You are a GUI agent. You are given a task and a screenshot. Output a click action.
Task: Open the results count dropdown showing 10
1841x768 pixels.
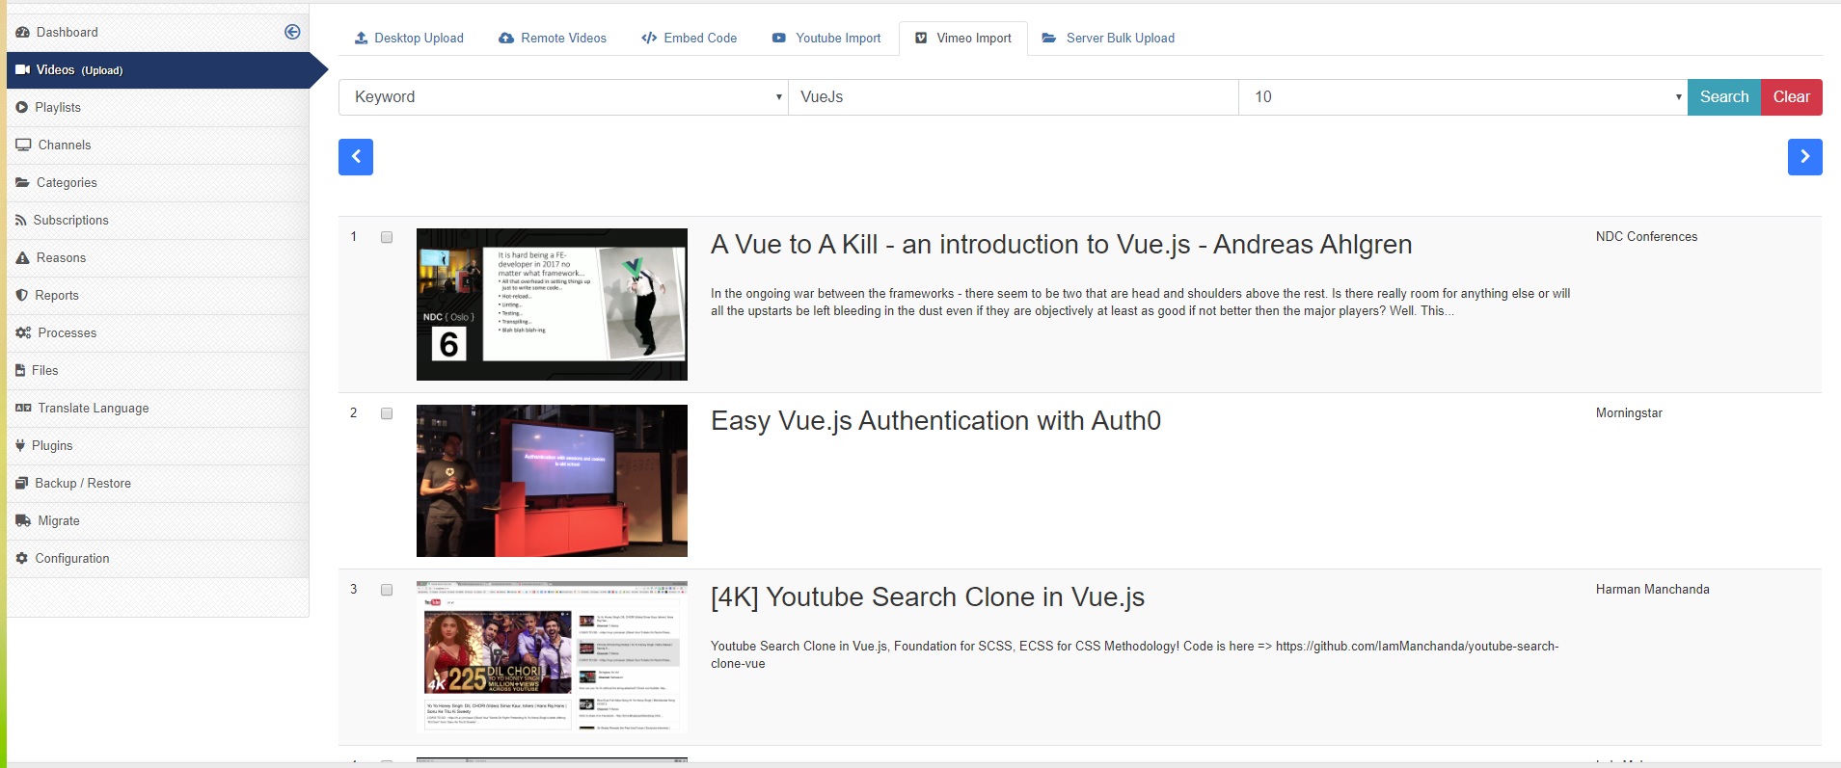1463,97
